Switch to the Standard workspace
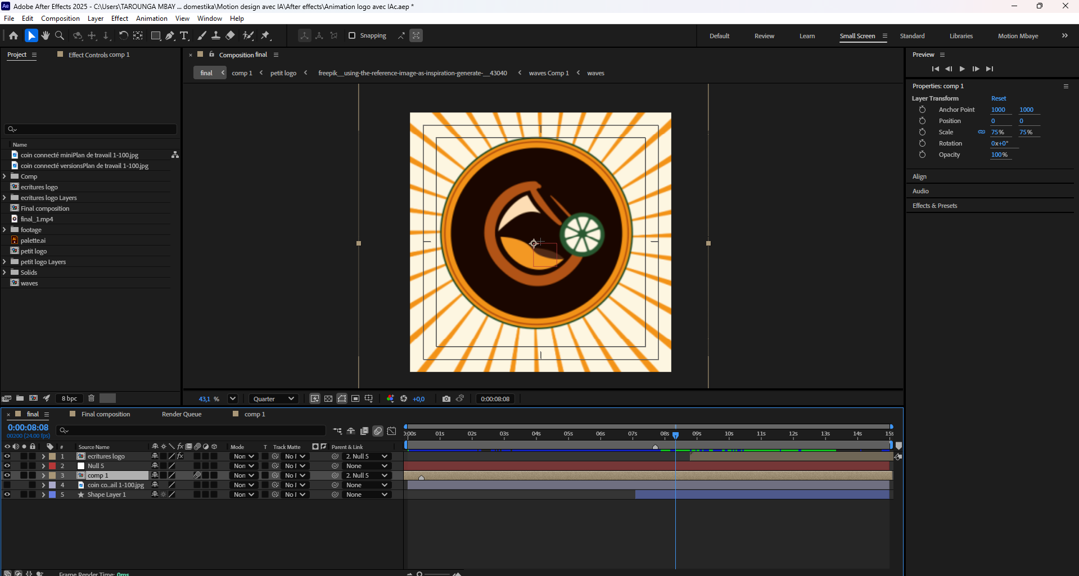The width and height of the screenshot is (1079, 576). click(x=912, y=36)
